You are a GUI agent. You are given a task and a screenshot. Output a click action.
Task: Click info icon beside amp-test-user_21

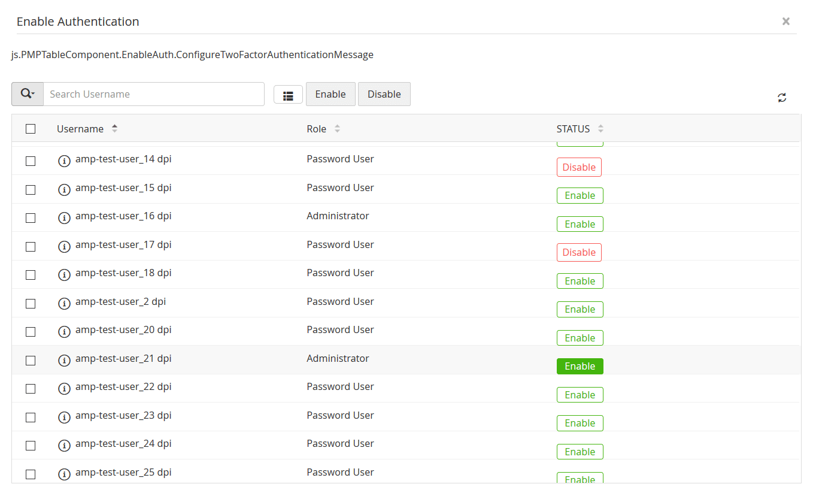coord(64,361)
